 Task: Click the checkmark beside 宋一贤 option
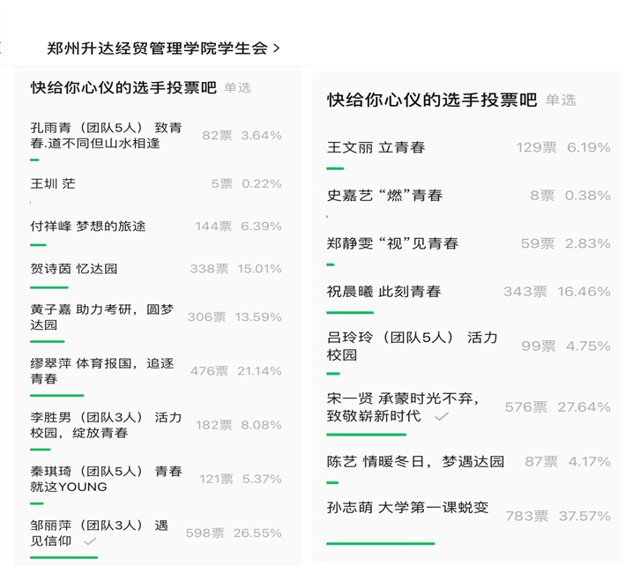442,415
